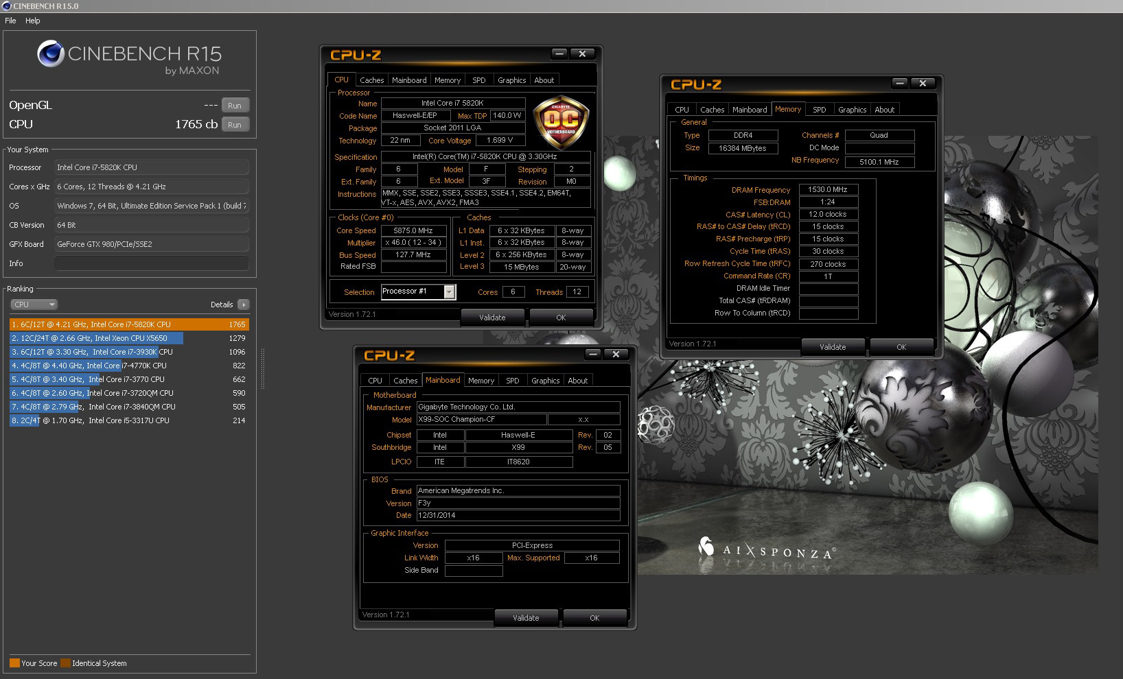Click the LPCIO model IT8620
The width and height of the screenshot is (1123, 679).
click(519, 462)
